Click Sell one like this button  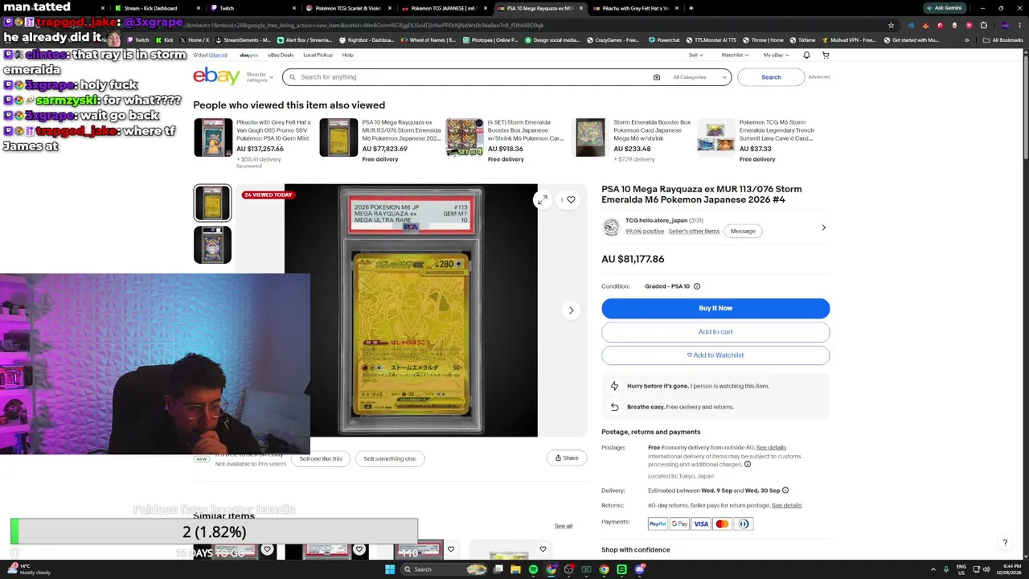pos(321,458)
